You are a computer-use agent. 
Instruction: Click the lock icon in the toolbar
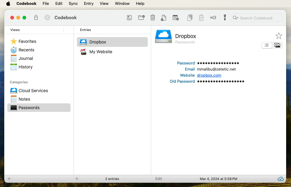(x=36, y=17)
